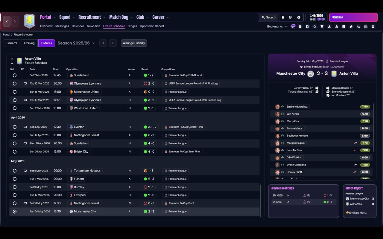Open the exclamation alert bookmark icon
Image resolution: width=383 pixels, height=239 pixels.
pyautogui.click(x=307, y=27)
